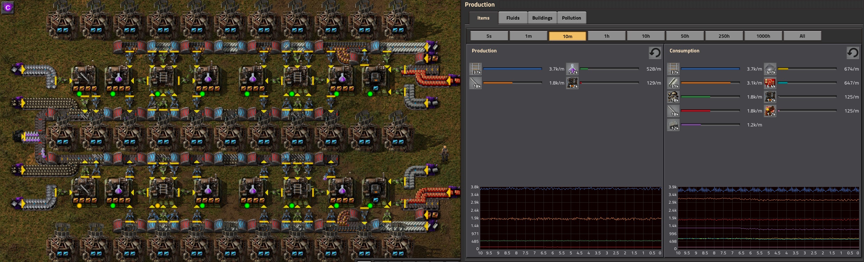Reset the Production statistics panel
The width and height of the screenshot is (864, 262).
[x=655, y=53]
